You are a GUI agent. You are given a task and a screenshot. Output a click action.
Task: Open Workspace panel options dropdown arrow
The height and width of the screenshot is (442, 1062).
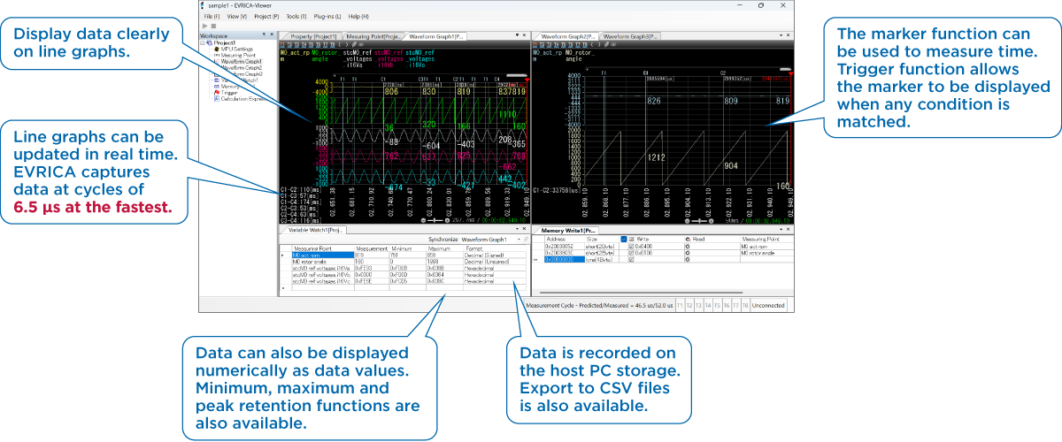[x=264, y=34]
